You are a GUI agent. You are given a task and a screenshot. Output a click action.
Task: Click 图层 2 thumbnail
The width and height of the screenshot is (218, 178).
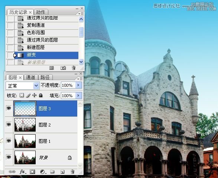point(25,125)
